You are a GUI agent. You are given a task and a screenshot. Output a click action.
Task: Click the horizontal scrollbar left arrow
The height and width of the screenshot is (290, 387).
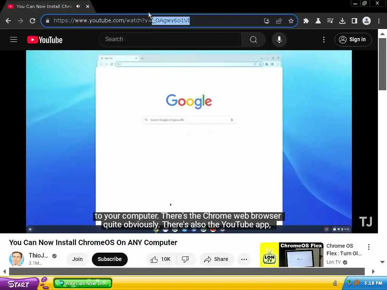point(5,271)
